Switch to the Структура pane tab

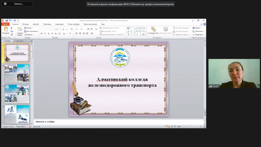19,41
